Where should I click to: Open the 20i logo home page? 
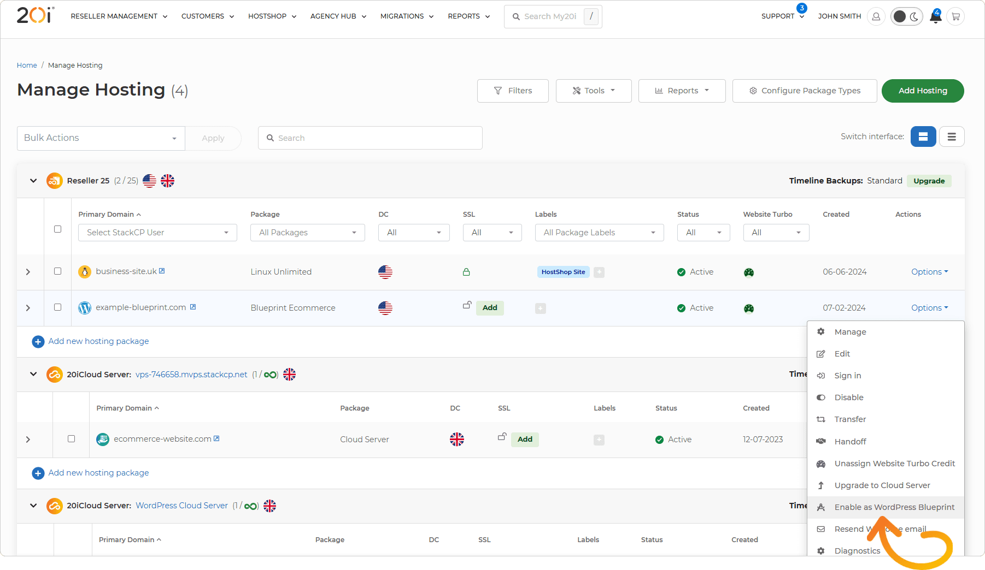coord(36,15)
